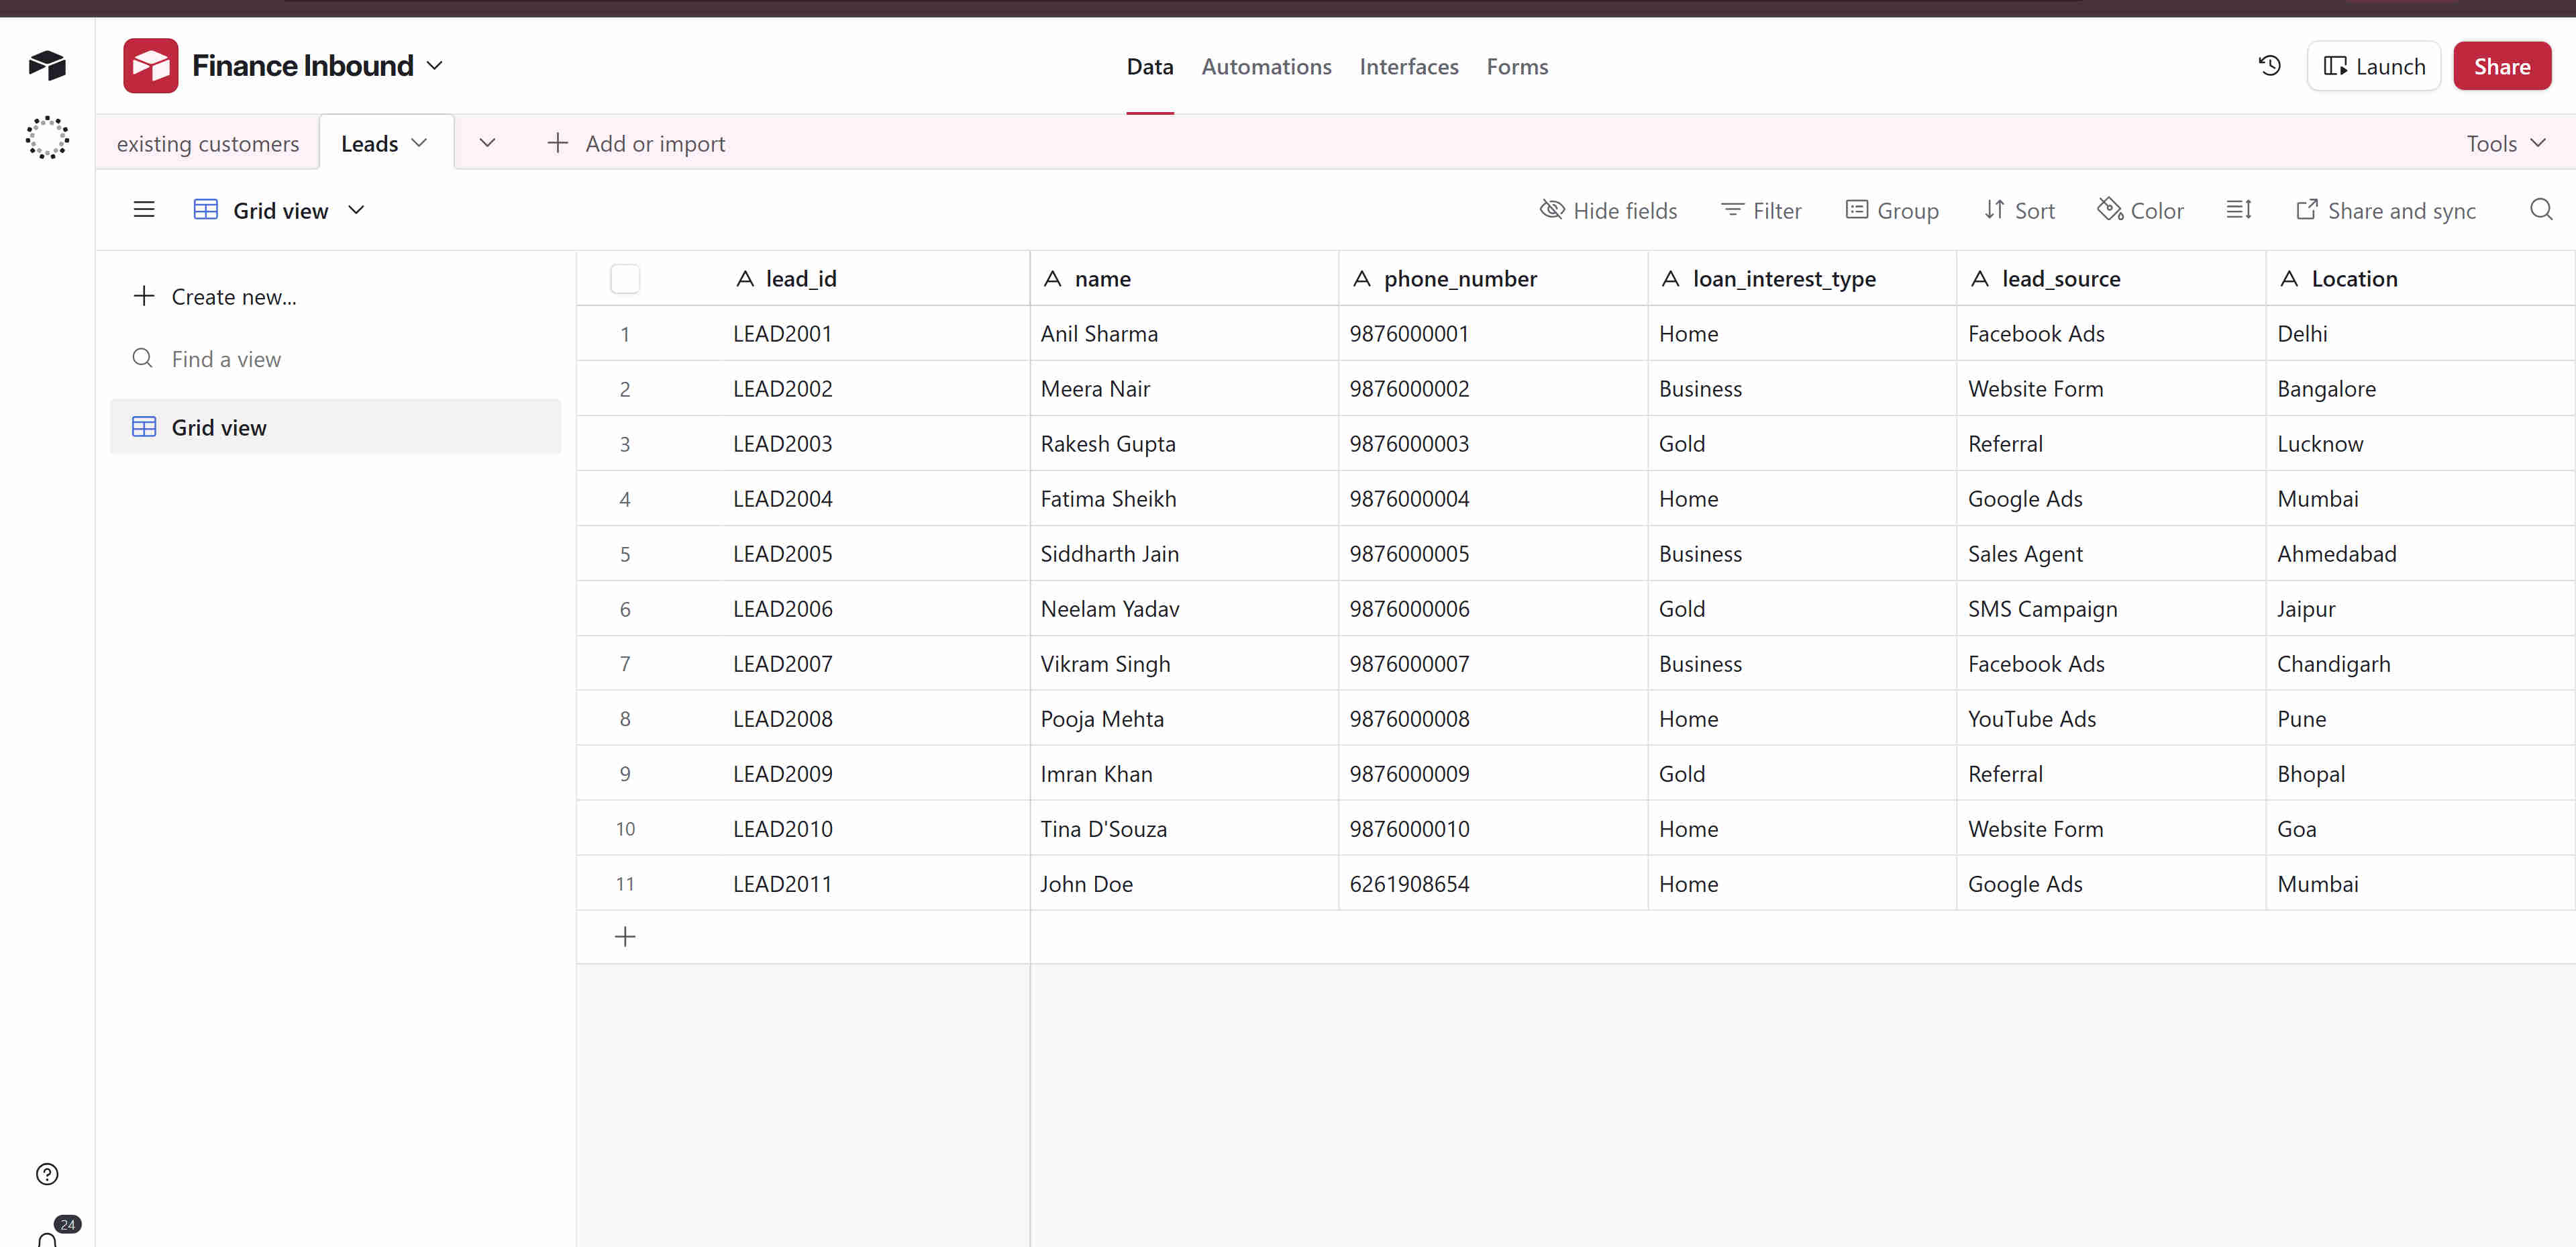Open the Forms tab

click(1517, 66)
